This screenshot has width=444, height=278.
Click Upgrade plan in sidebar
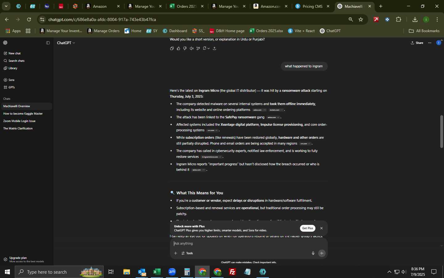tap(26, 259)
